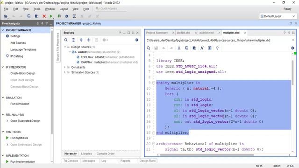Click editor undo arrow icon
The image size is (299, 168).
tap(164, 48)
